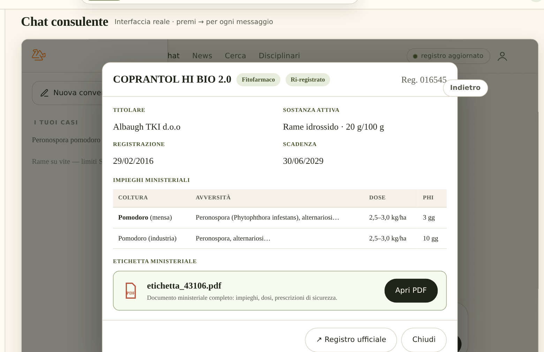Click the PDF file icon
The height and width of the screenshot is (352, 544).
pyautogui.click(x=131, y=291)
